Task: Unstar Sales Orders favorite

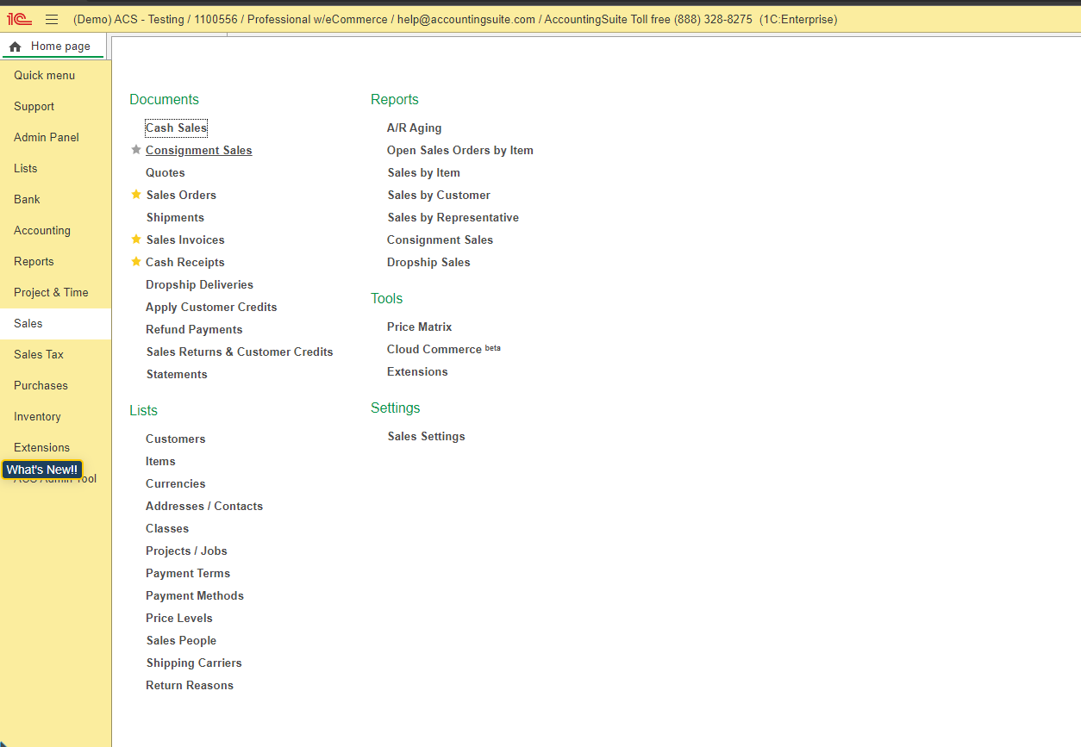Action: click(135, 195)
